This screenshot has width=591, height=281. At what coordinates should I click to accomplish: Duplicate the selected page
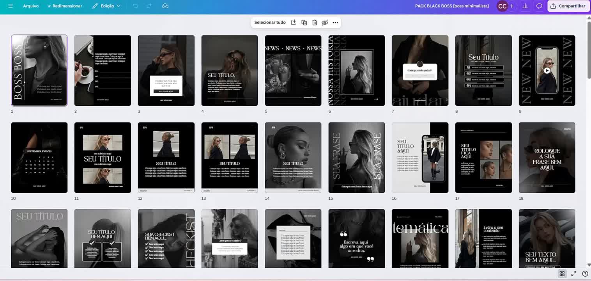pos(304,23)
